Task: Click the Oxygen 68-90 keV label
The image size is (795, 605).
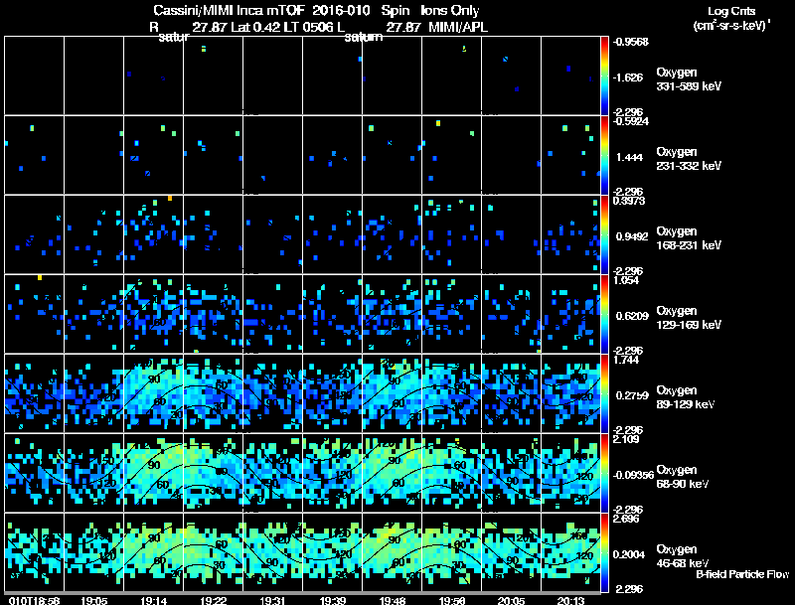Action: 683,477
